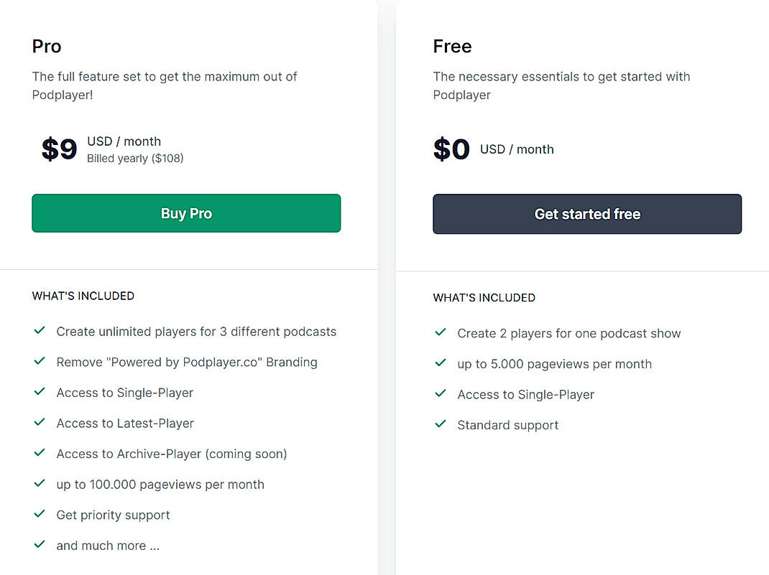Select the Free plan heading
Image resolution: width=769 pixels, height=575 pixels.
coord(452,46)
